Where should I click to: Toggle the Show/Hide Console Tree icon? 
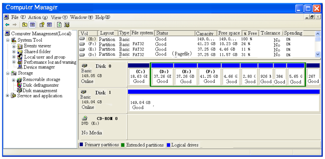coord(32,25)
